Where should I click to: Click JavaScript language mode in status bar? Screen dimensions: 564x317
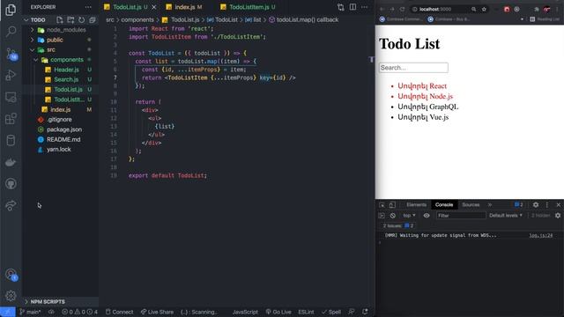pyautogui.click(x=245, y=312)
